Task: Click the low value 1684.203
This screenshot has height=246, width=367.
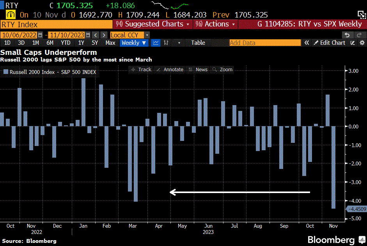Action: [x=190, y=15]
